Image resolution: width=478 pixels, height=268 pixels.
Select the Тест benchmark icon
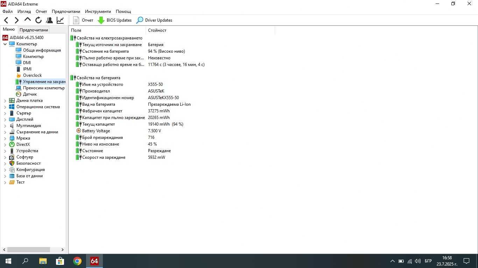click(12, 182)
